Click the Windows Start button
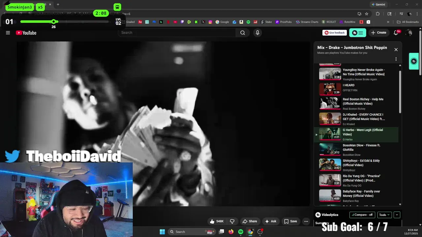 (x=162, y=232)
